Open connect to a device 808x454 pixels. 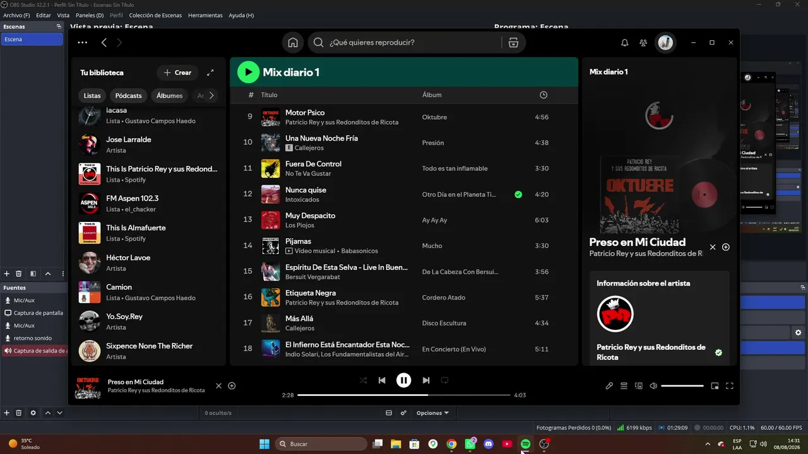[638, 386]
